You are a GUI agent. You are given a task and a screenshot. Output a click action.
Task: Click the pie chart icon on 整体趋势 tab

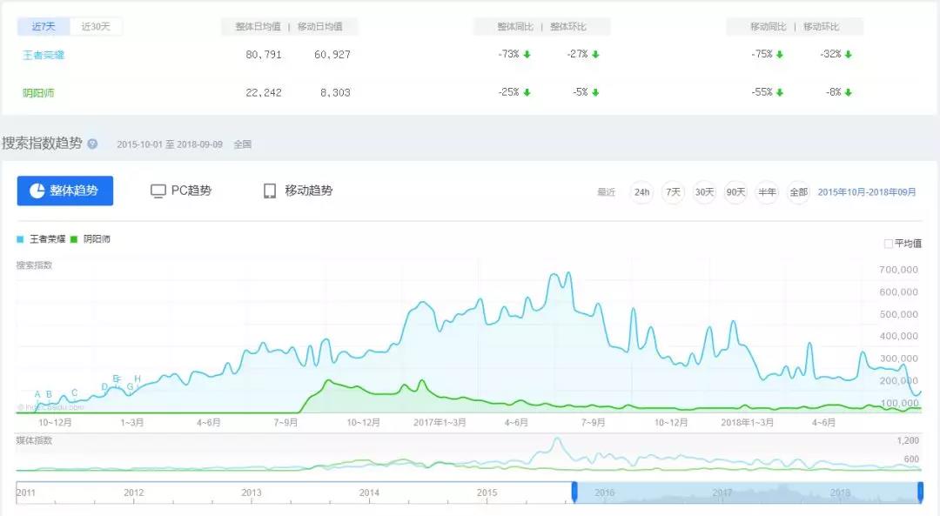pos(39,190)
